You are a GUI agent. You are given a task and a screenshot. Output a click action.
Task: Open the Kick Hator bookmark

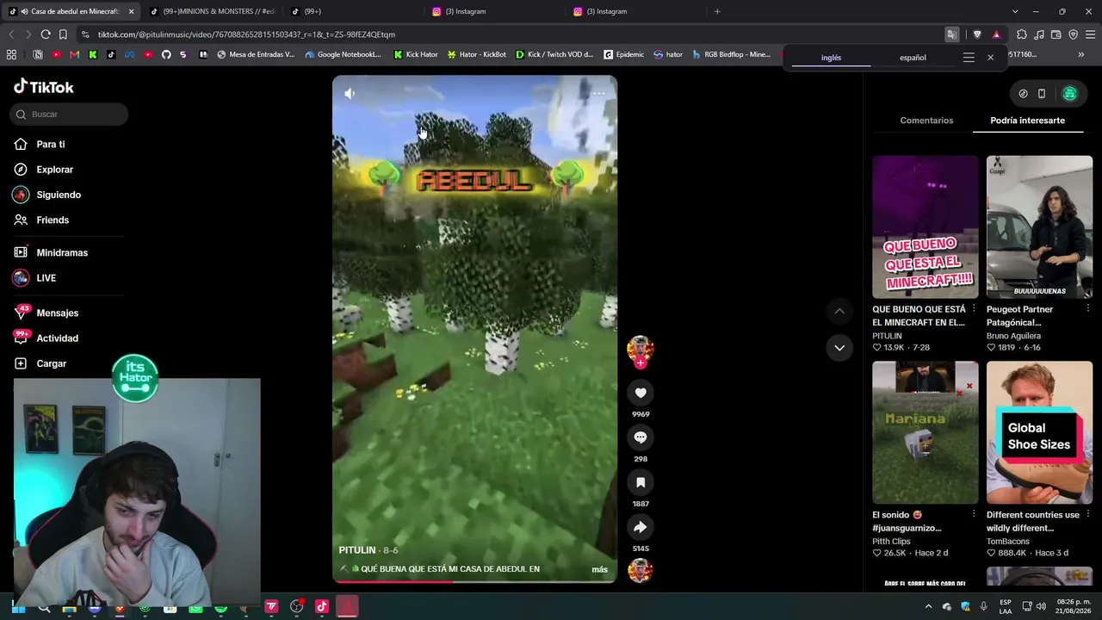416,54
